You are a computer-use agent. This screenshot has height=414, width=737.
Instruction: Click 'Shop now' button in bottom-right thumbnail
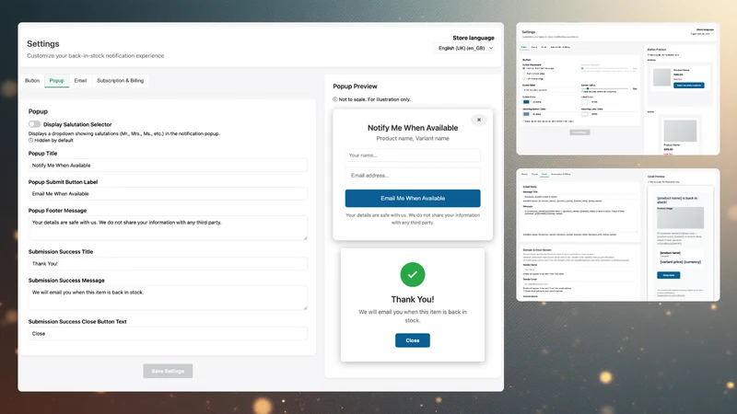point(669,275)
